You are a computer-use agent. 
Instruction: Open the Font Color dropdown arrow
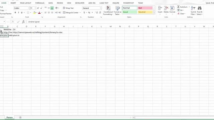[41, 13]
